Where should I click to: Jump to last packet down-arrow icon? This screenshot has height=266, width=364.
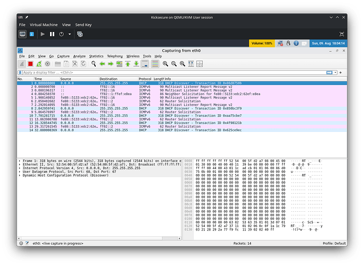tap(136, 64)
